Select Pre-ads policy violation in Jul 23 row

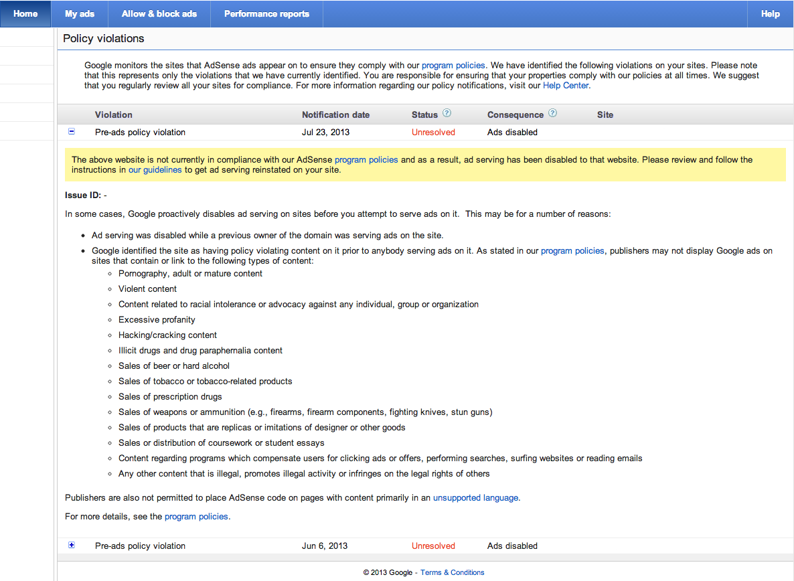click(140, 132)
